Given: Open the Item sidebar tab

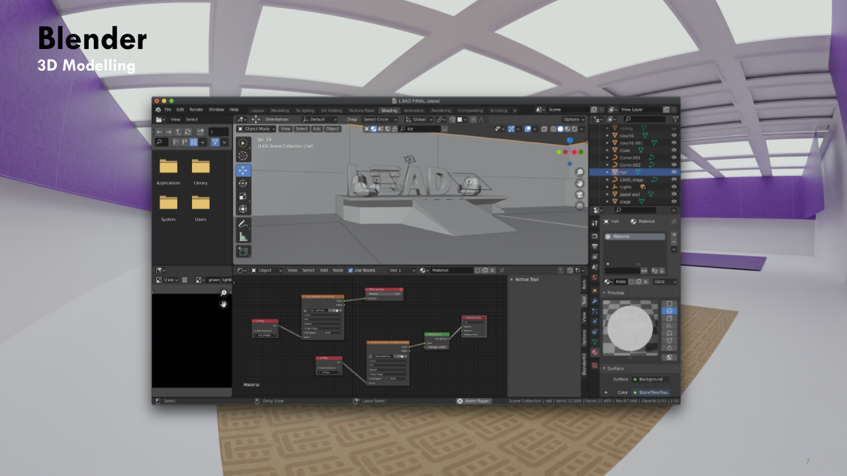Looking at the screenshot, I should 584,284.
